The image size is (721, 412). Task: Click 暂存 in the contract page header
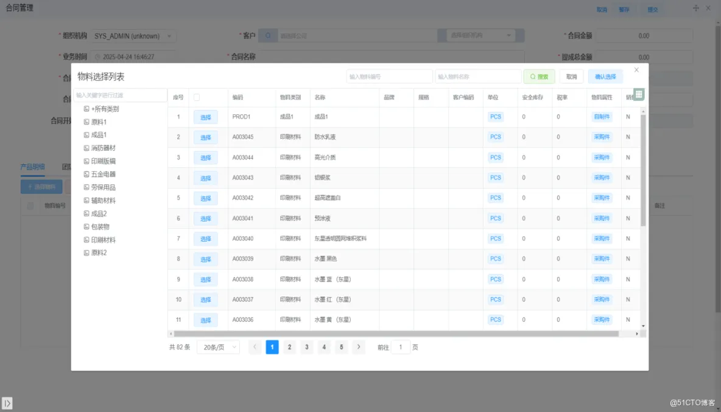pyautogui.click(x=624, y=10)
